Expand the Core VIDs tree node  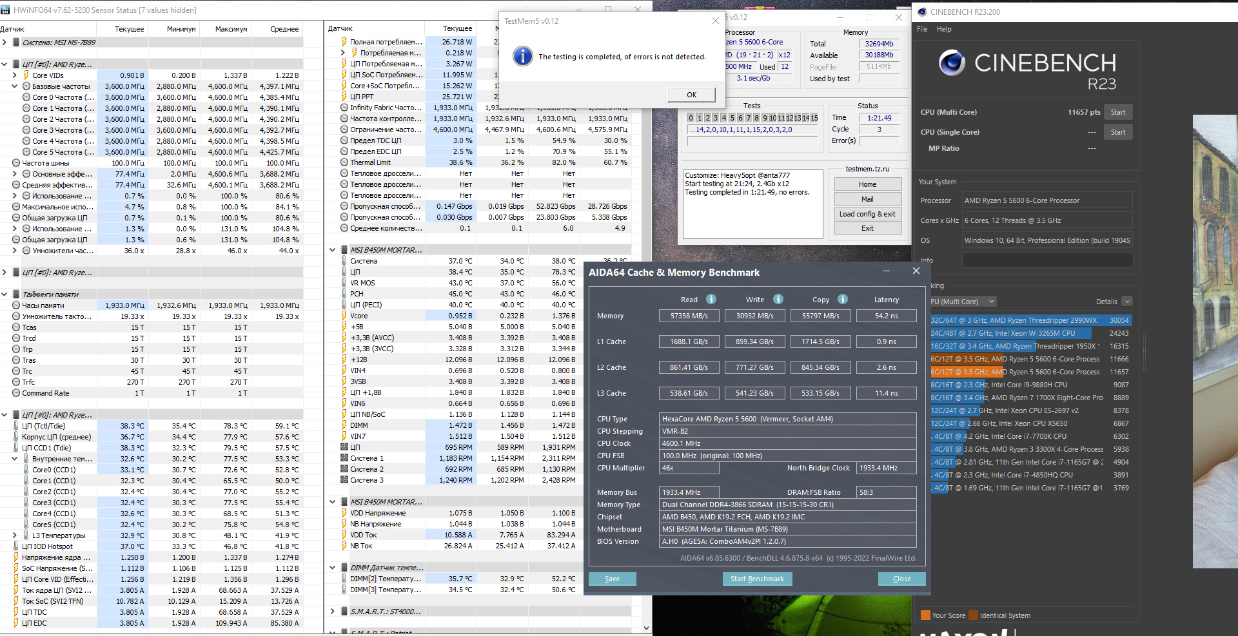pos(14,75)
